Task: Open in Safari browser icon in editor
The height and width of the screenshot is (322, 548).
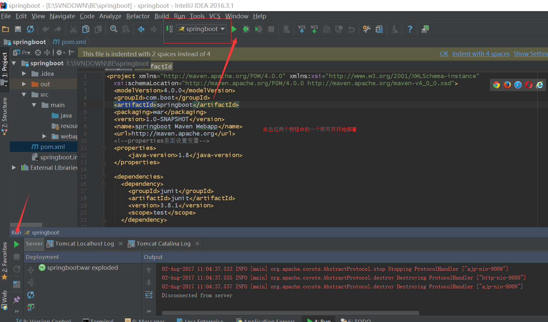Action: (518, 85)
